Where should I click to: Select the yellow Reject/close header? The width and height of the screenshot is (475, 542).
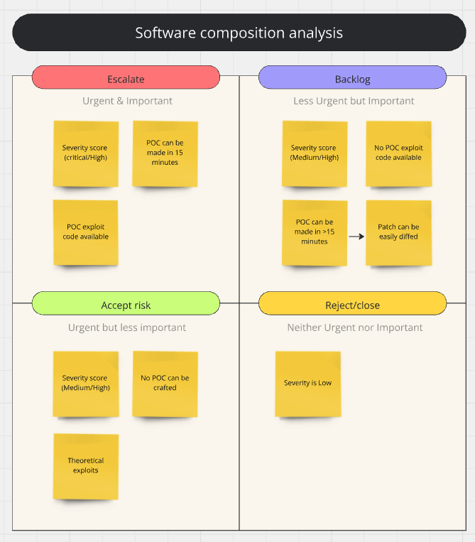click(352, 305)
